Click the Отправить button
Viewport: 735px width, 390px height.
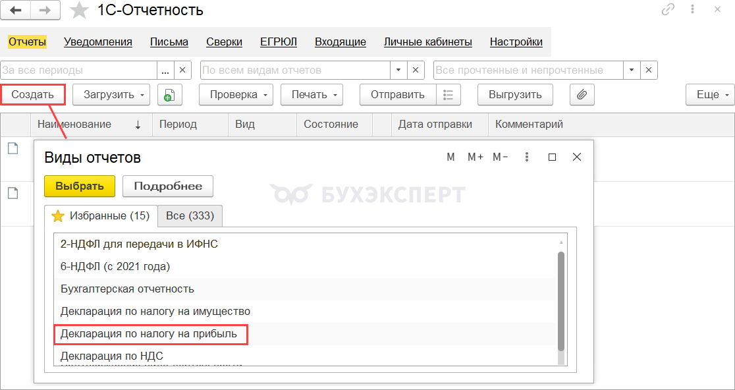click(x=398, y=95)
